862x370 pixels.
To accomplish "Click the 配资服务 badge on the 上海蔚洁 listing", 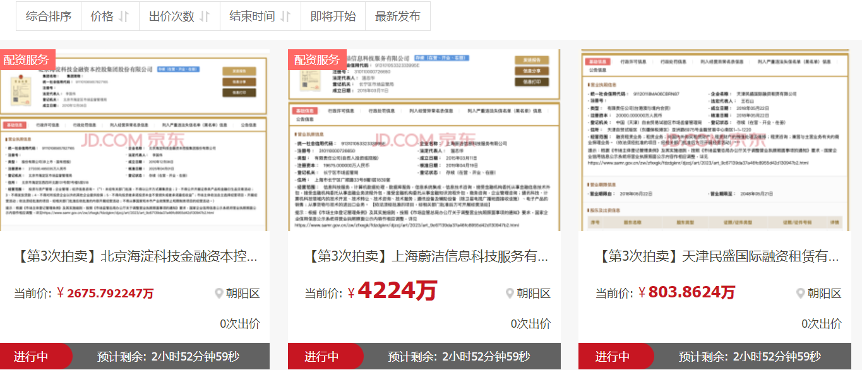I will (x=317, y=60).
